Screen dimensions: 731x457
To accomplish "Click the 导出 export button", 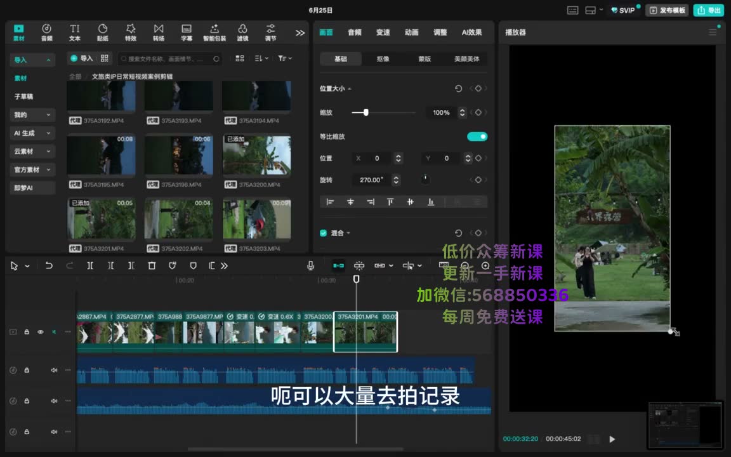I will (x=709, y=10).
